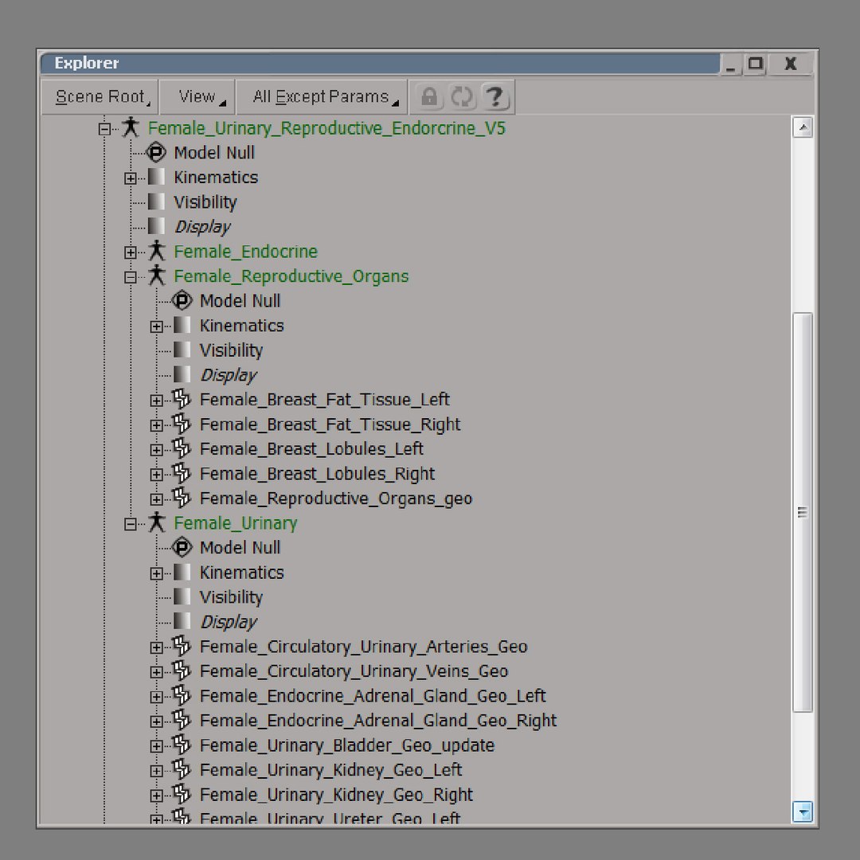Collapse the Female_Urinary_Reproductive_Endorcrine_V5 model

[104, 129]
